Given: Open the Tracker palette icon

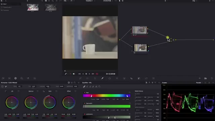Looking at the screenshot, I should [x=117, y=78].
